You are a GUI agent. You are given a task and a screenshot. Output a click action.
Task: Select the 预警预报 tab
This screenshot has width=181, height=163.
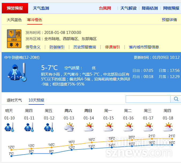[15, 8]
